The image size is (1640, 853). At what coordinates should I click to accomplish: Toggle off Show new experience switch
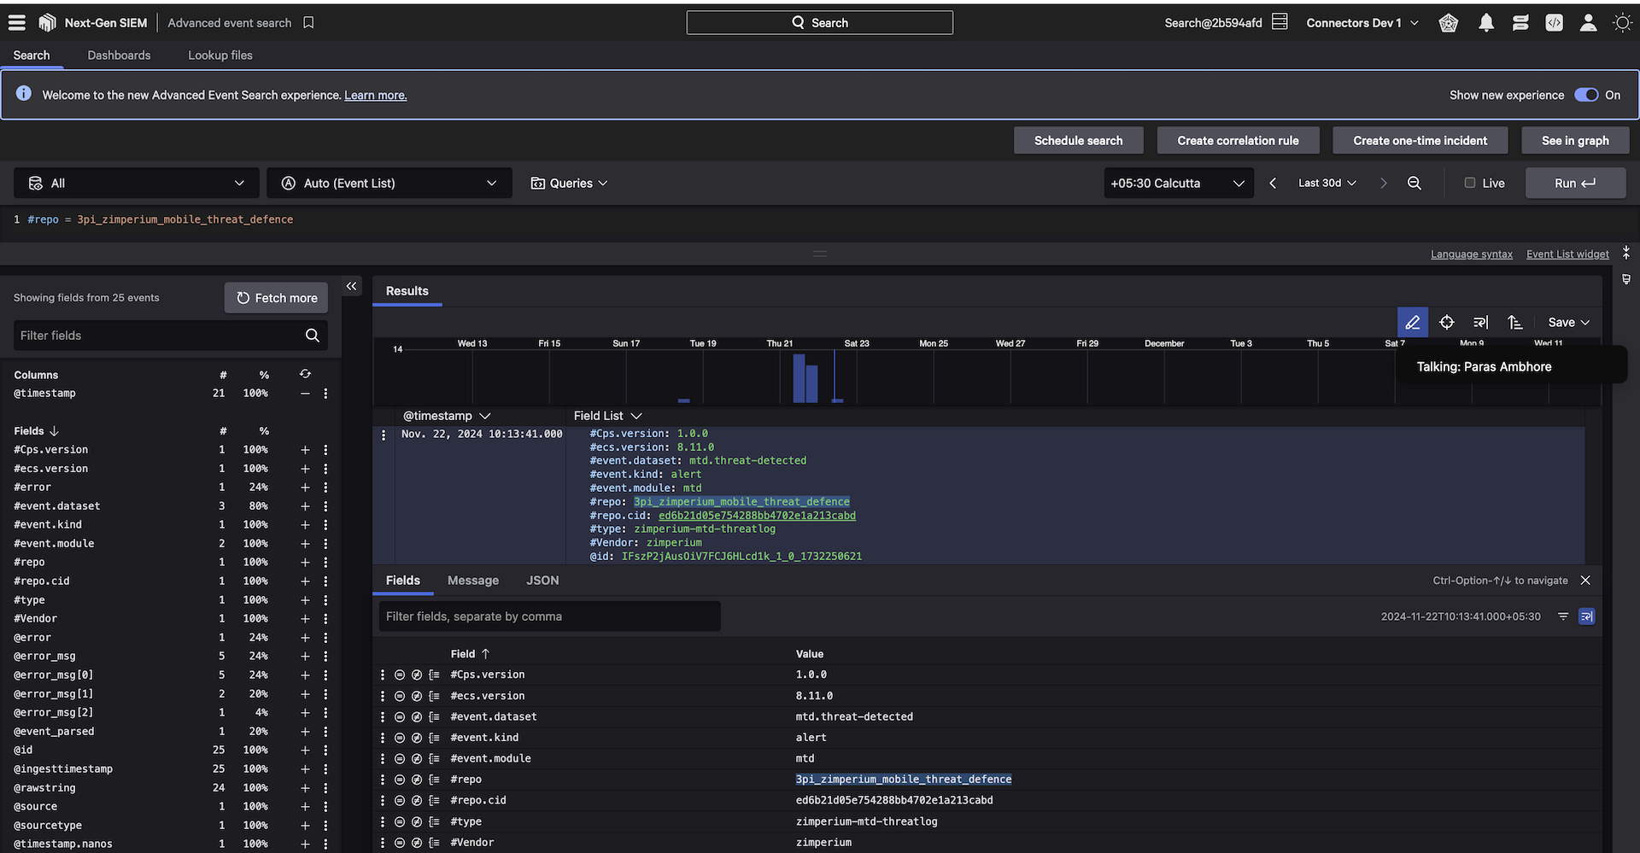[1586, 95]
